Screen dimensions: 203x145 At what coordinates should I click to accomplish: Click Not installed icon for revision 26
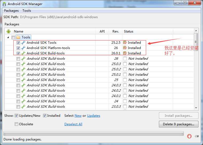click(x=125, y=59)
